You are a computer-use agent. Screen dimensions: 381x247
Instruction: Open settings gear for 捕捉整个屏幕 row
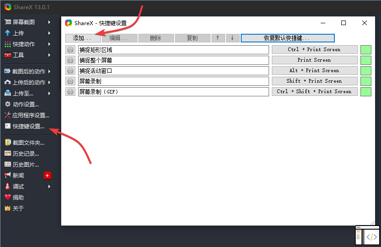coord(70,60)
